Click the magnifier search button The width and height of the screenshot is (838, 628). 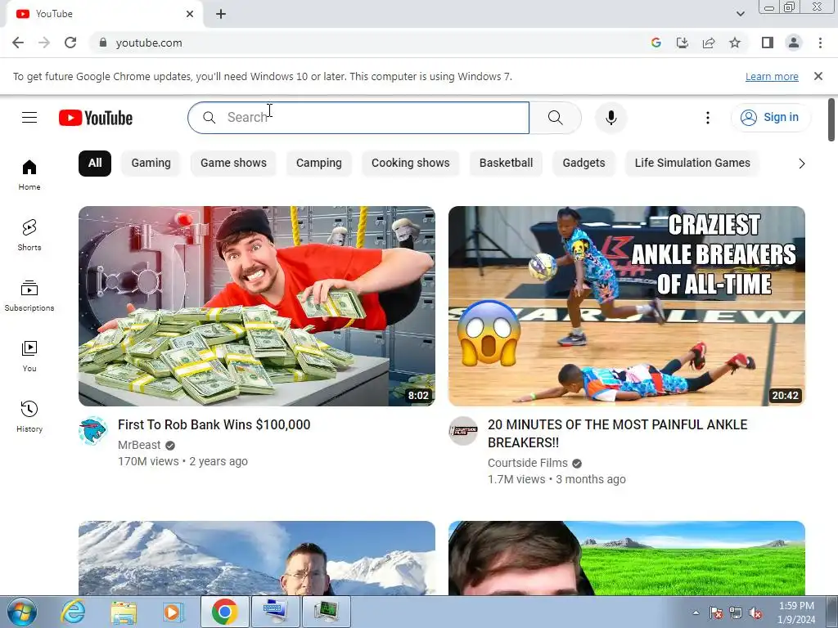point(556,118)
